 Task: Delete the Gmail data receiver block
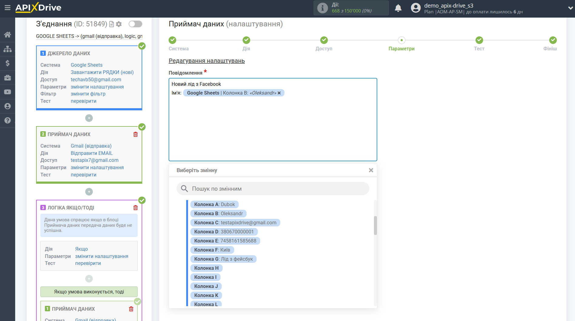(136, 134)
